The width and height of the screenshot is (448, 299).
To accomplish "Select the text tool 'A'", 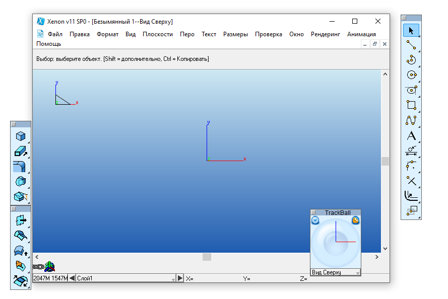I will click(411, 136).
